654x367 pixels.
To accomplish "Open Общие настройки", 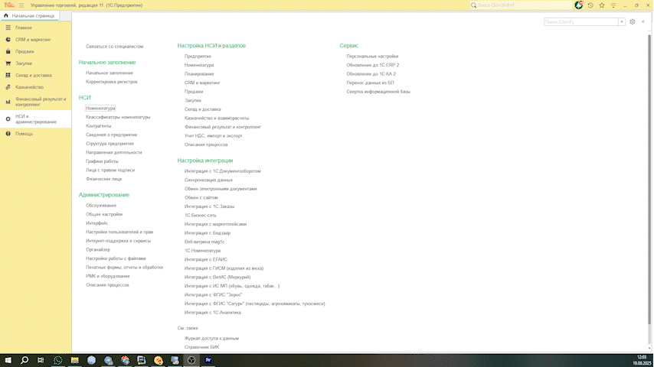I will (104, 215).
